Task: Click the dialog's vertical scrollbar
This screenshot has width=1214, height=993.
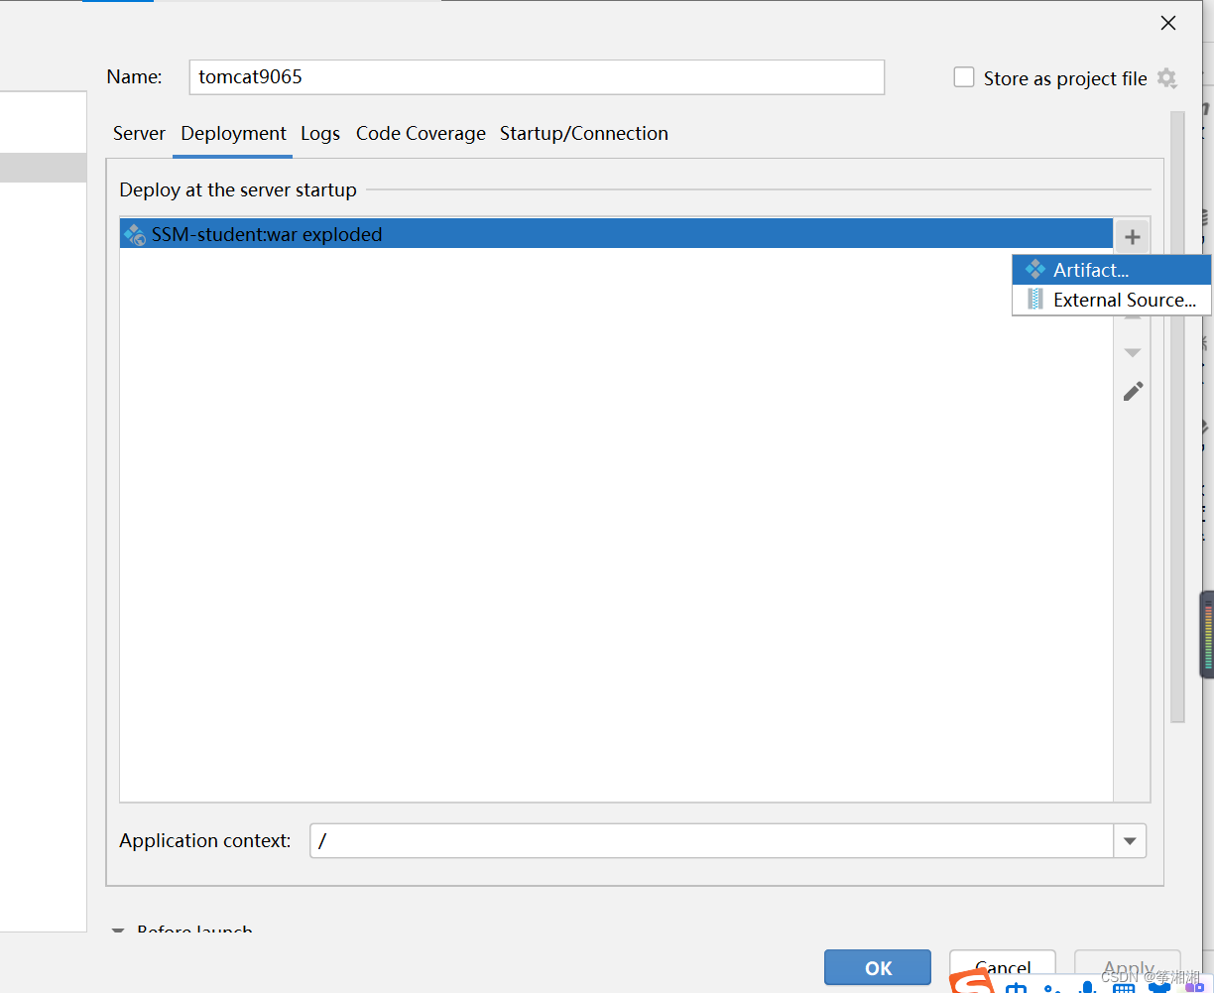Action: pyautogui.click(x=1177, y=417)
